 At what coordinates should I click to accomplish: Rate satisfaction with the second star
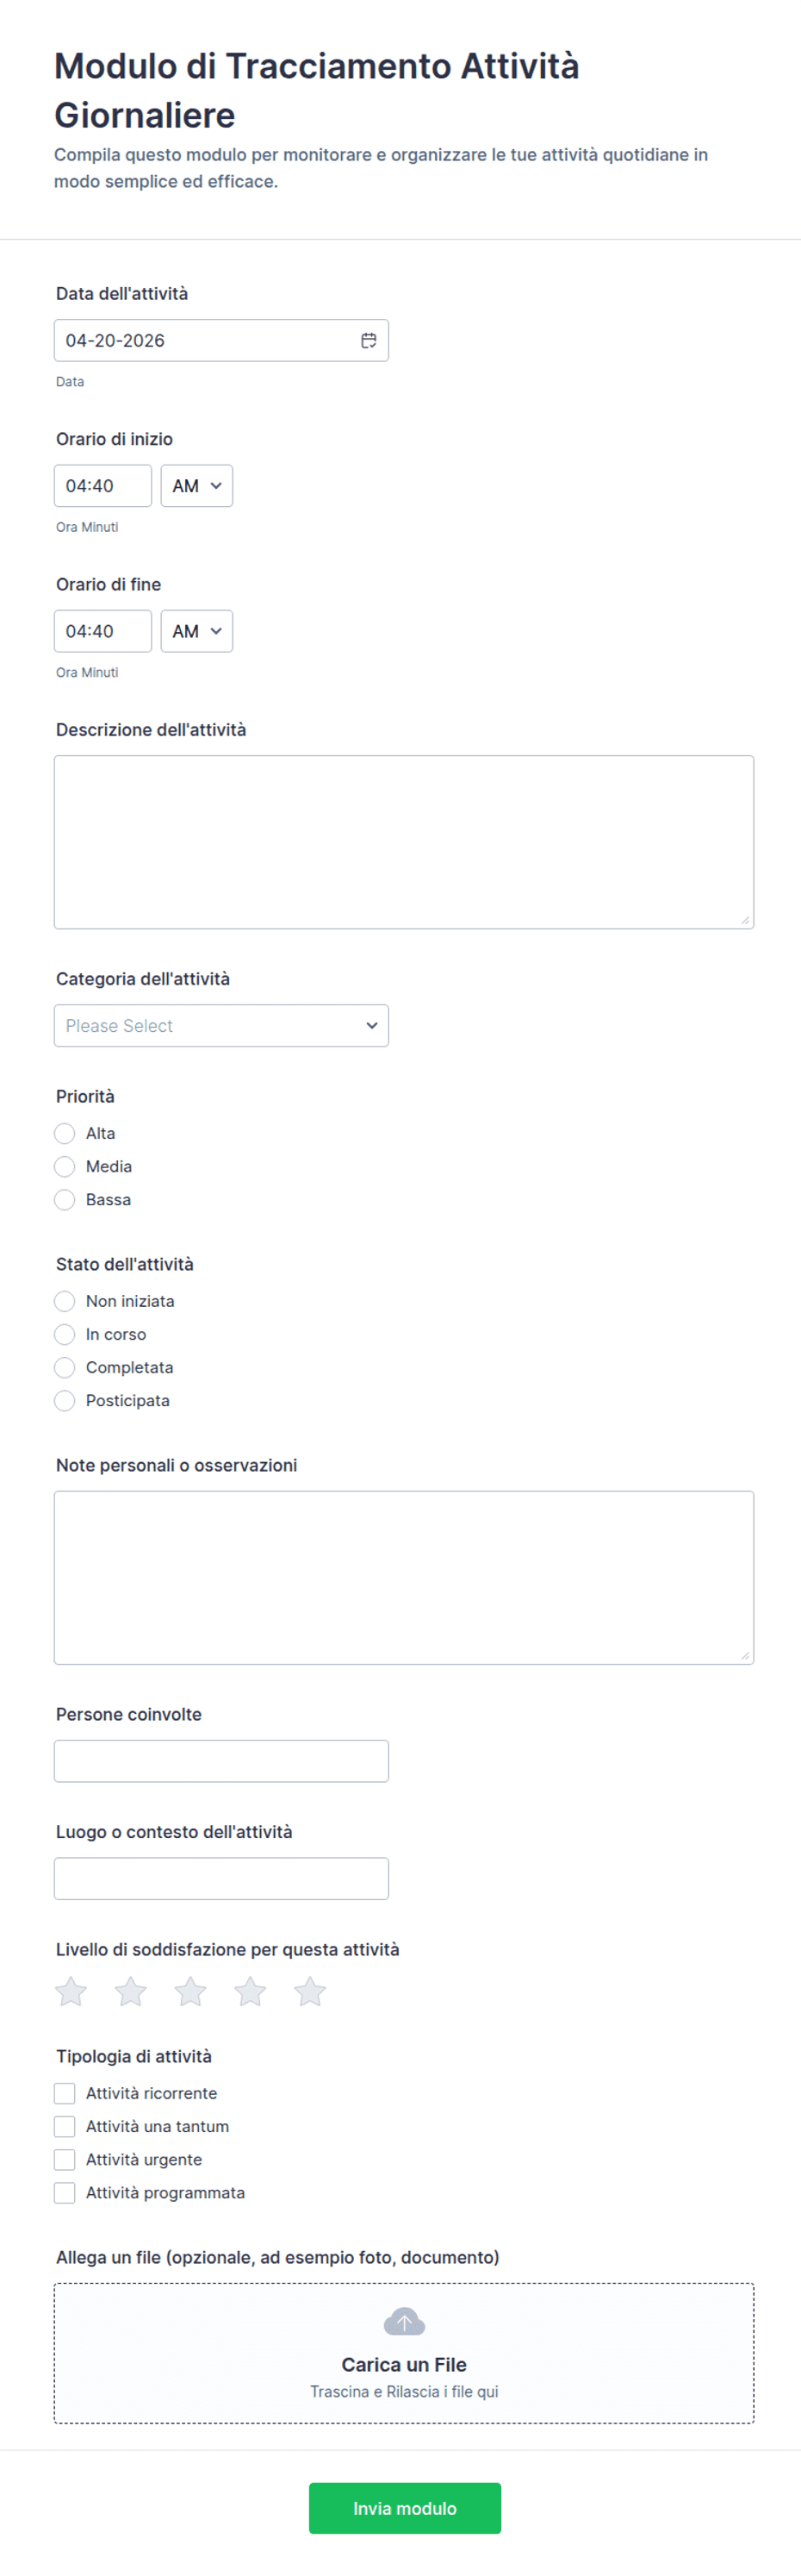click(131, 1991)
